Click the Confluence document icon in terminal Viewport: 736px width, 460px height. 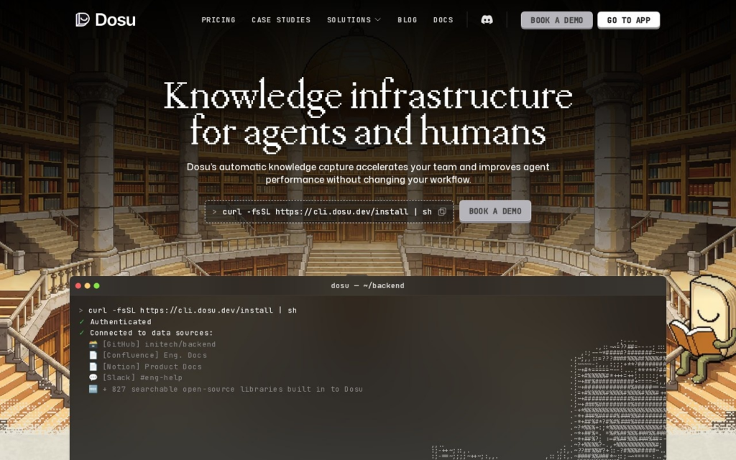93,355
